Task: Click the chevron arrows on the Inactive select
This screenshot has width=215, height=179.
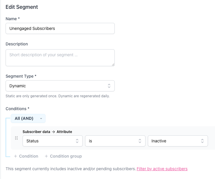Action: tap(202, 141)
